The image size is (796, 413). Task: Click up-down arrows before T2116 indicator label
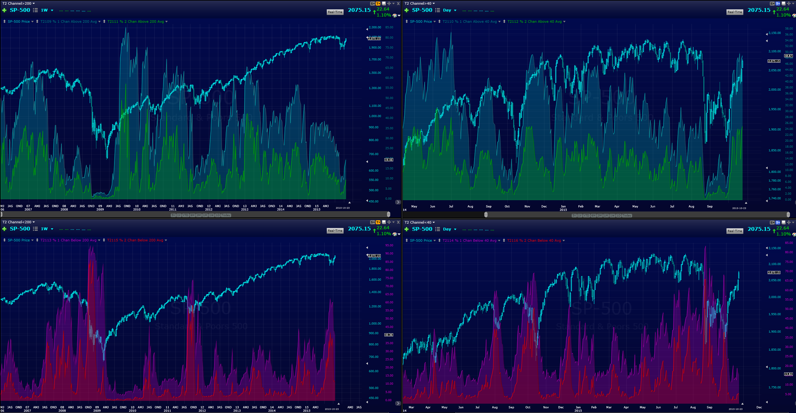click(504, 240)
